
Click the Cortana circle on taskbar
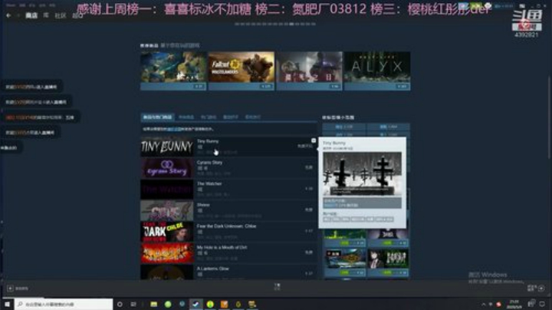[120, 304]
